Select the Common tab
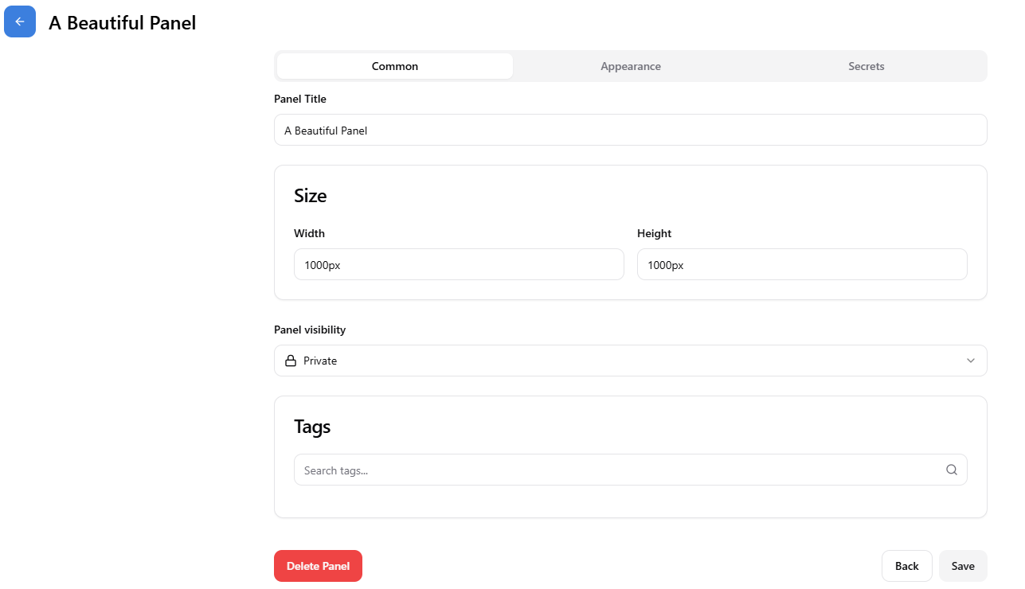Screen dimensions: 1025x589 point(394,66)
